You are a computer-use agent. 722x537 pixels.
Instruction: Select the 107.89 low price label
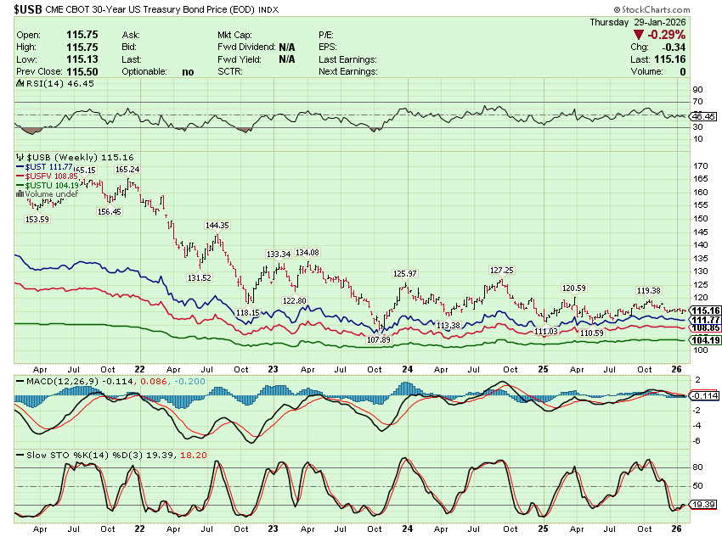coord(379,339)
